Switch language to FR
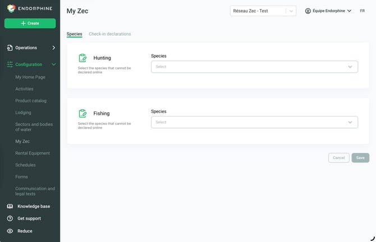This screenshot has height=242, width=376. 363,11
